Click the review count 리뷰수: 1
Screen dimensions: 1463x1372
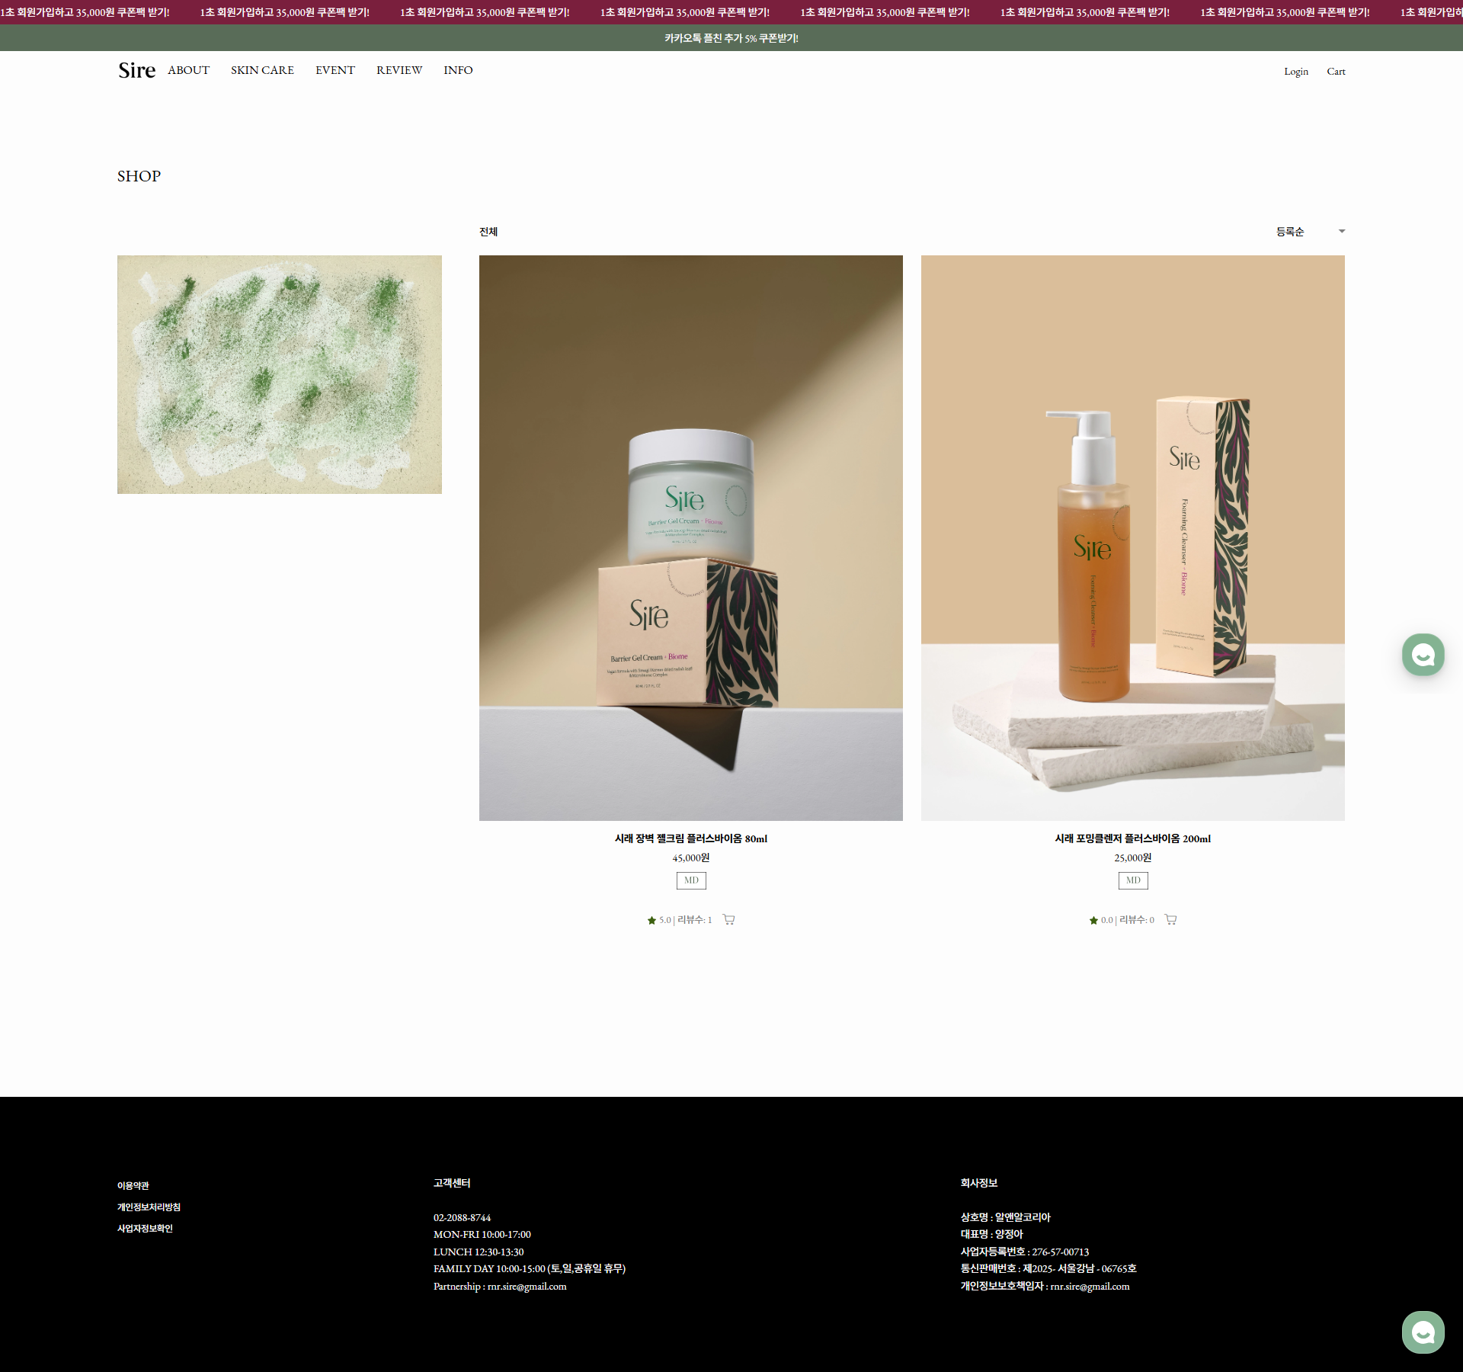[694, 920]
